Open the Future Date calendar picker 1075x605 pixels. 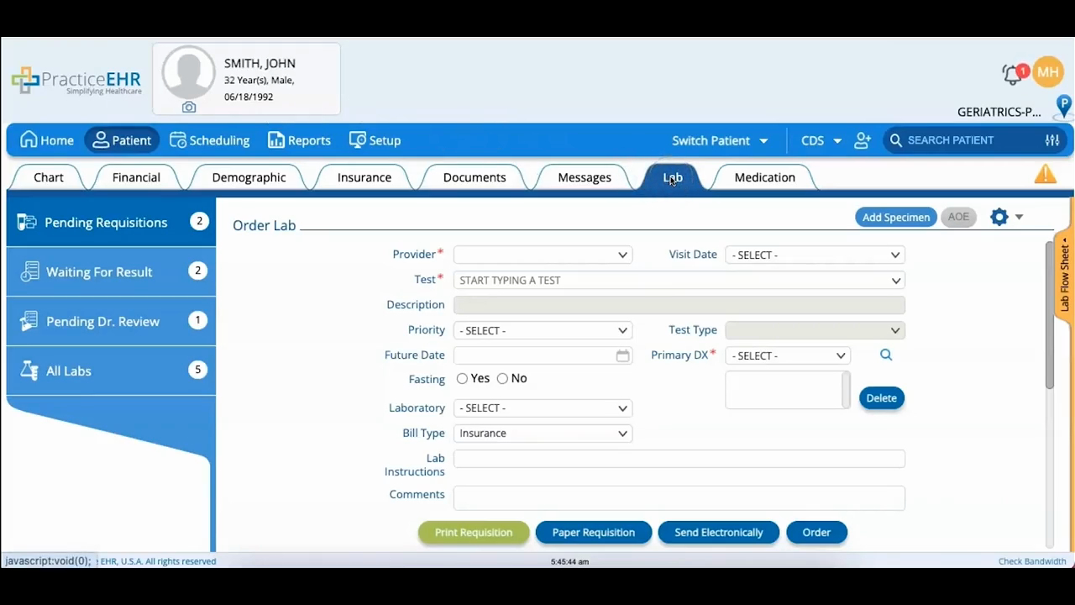pyautogui.click(x=622, y=355)
